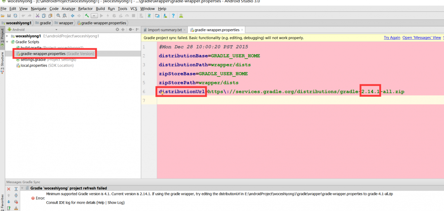Click the Open folder toolbar icon
This screenshot has width=444, height=211.
pos(3,16)
